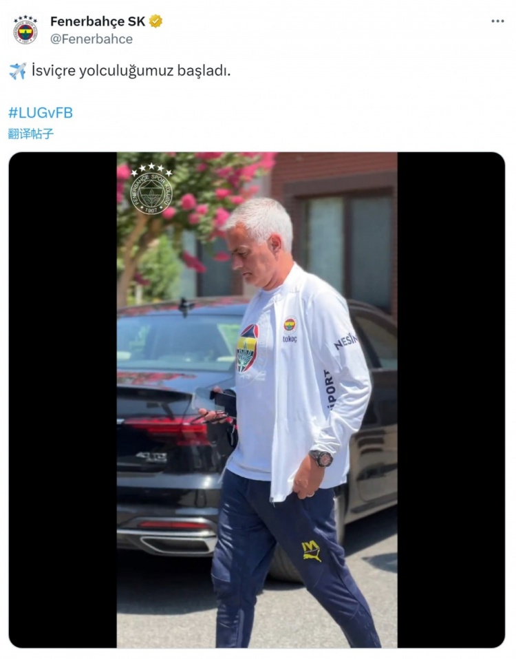
Task: Click the club crest above tokoç on jacket
Action: tap(290, 324)
